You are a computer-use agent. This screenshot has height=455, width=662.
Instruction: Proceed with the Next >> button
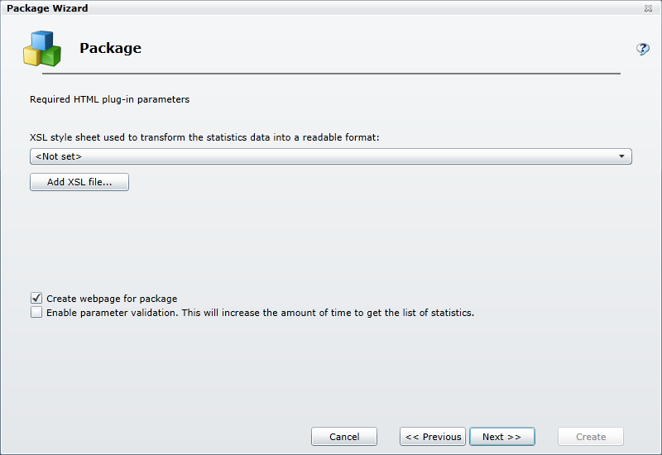pos(501,437)
